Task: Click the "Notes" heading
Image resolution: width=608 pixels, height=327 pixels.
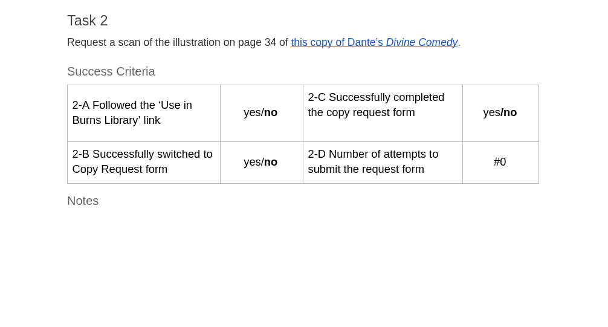Action: pyautogui.click(x=83, y=201)
